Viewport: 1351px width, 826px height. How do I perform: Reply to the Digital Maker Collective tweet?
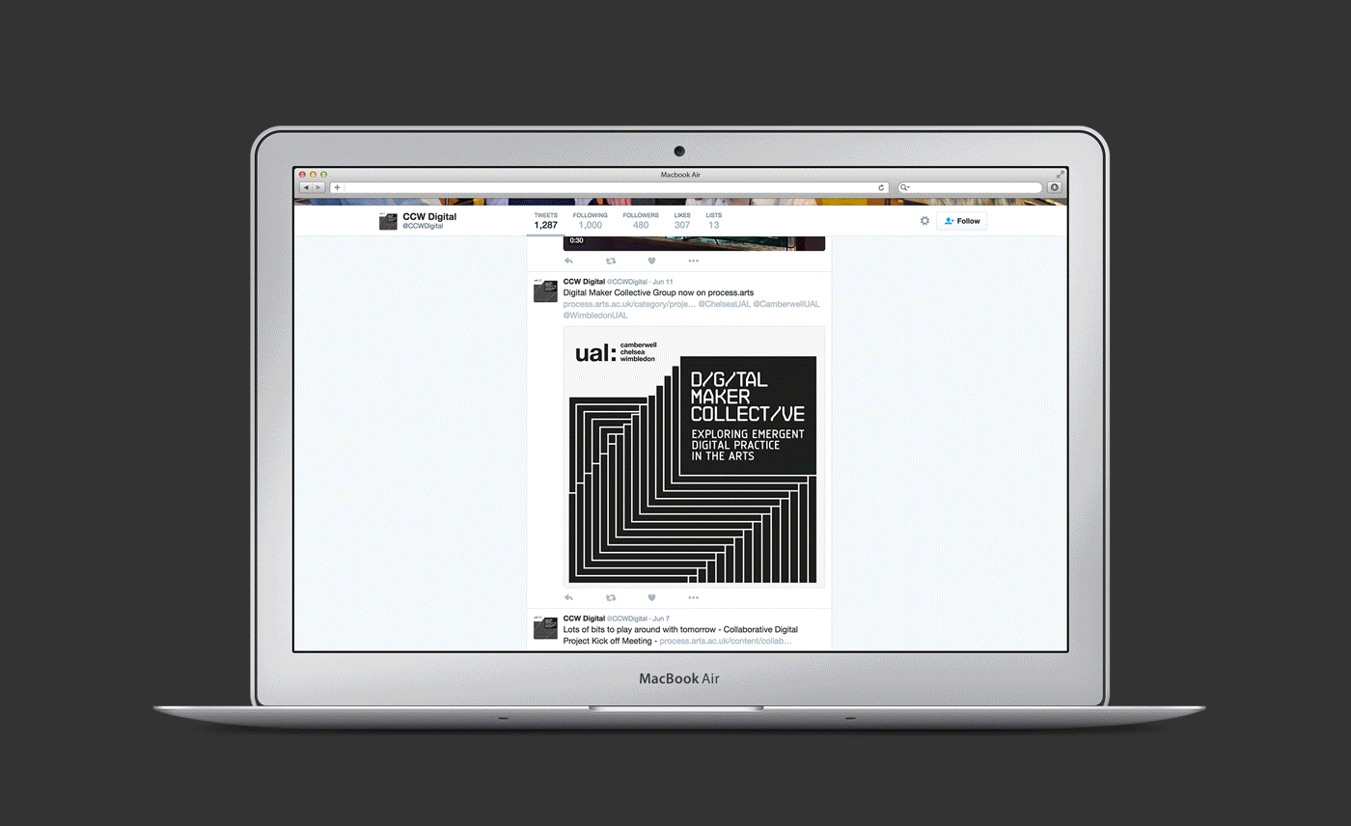pos(568,598)
